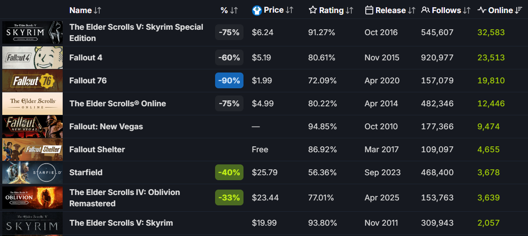Viewport: 528px width, 236px height.
Task: Sort by discount percent arrows icon
Action: [x=234, y=10]
